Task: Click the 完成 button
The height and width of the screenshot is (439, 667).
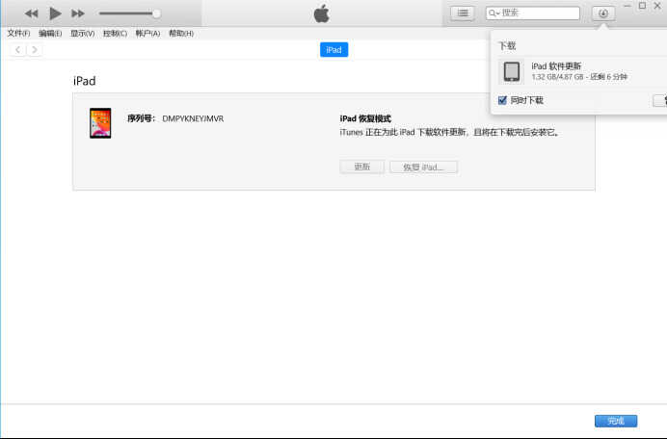Action: click(x=616, y=421)
